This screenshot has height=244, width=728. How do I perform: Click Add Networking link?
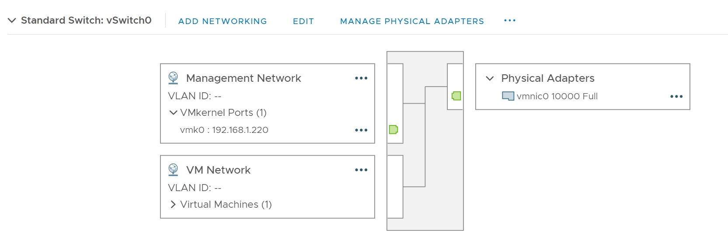tap(223, 21)
